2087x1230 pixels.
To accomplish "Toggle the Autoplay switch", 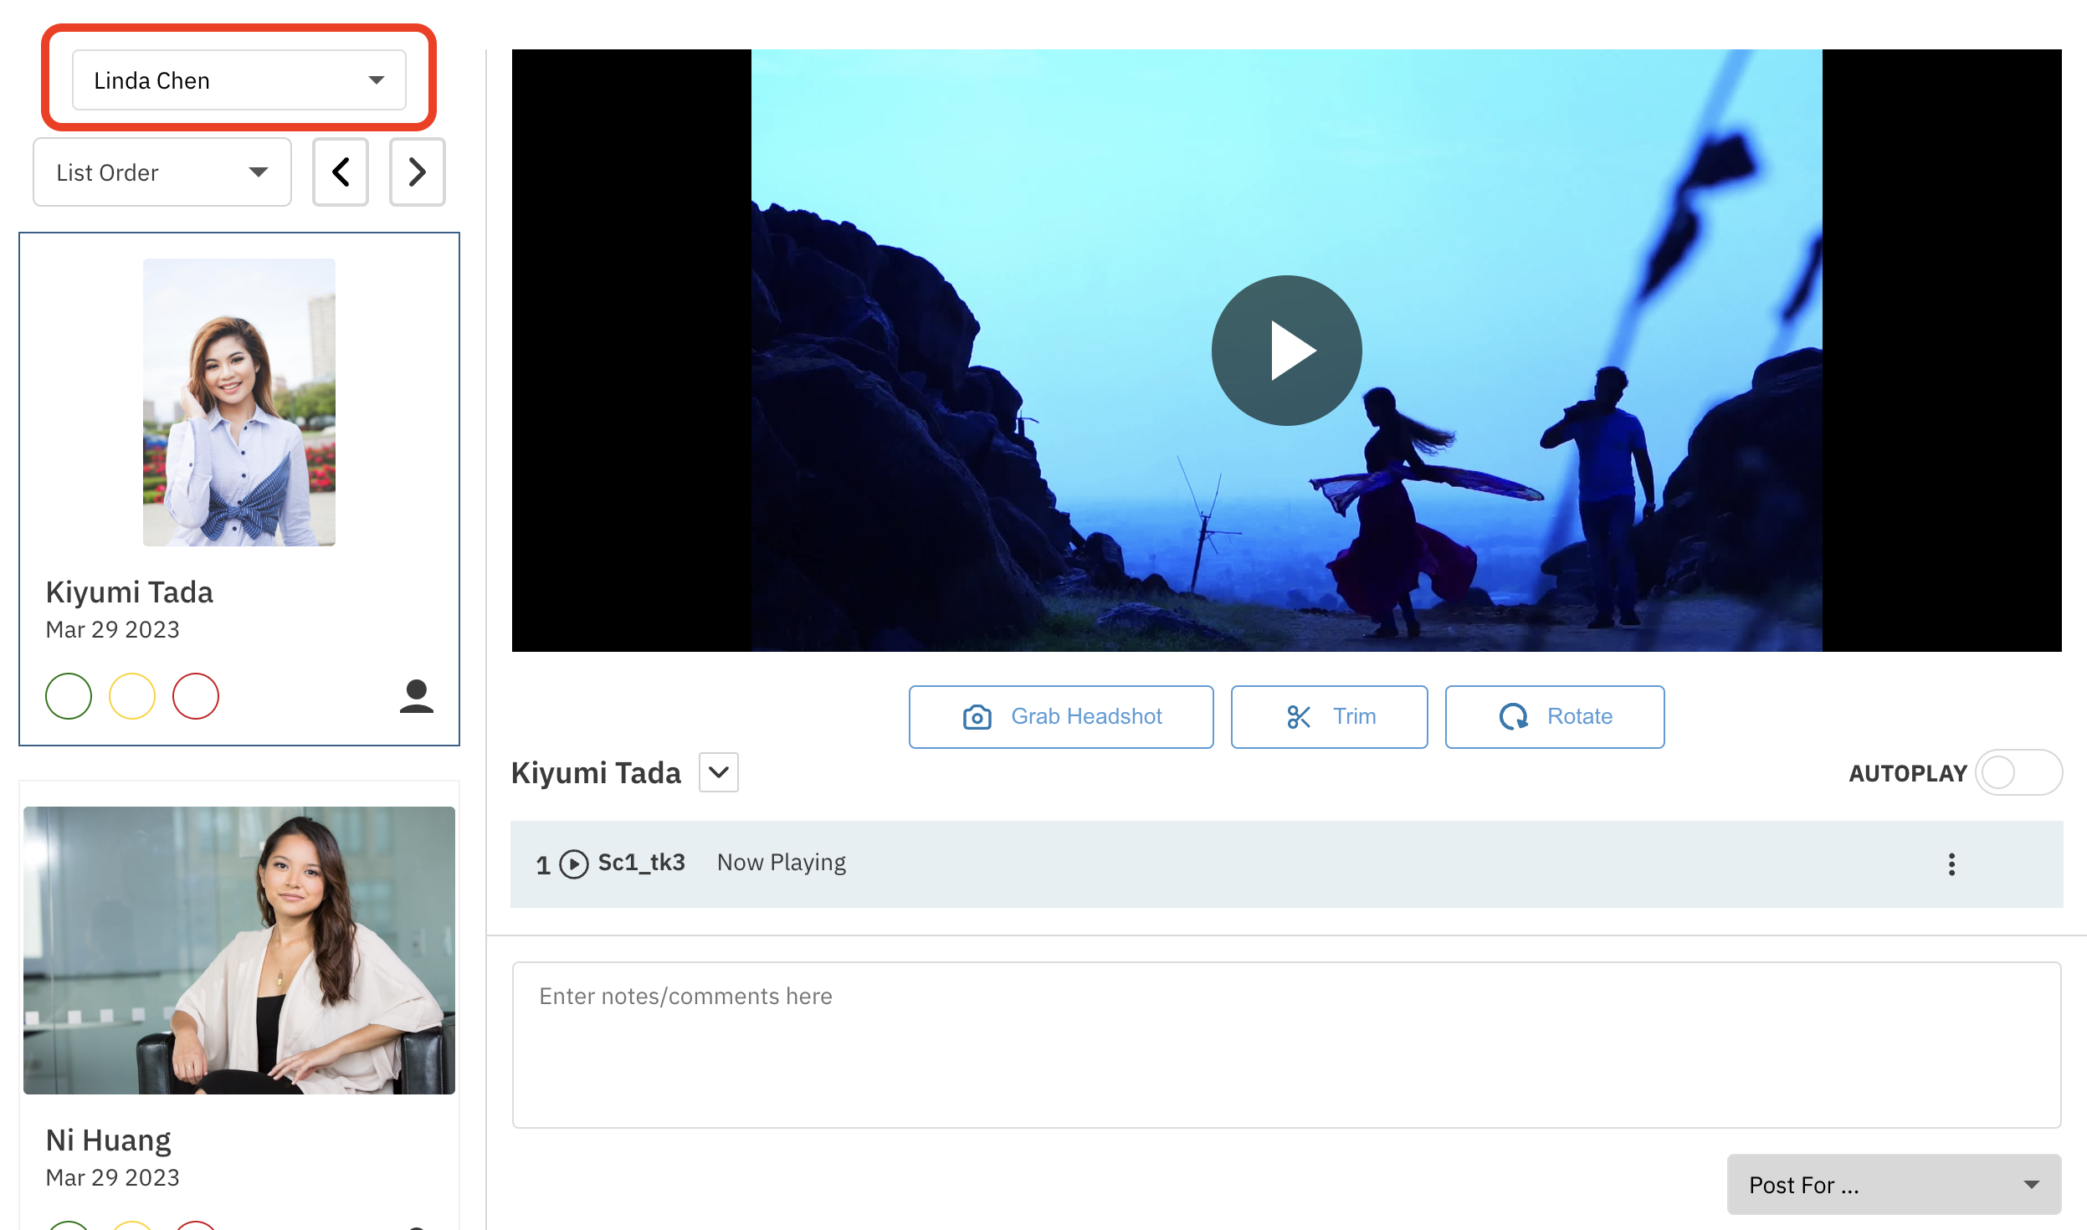I will 2018,772.
